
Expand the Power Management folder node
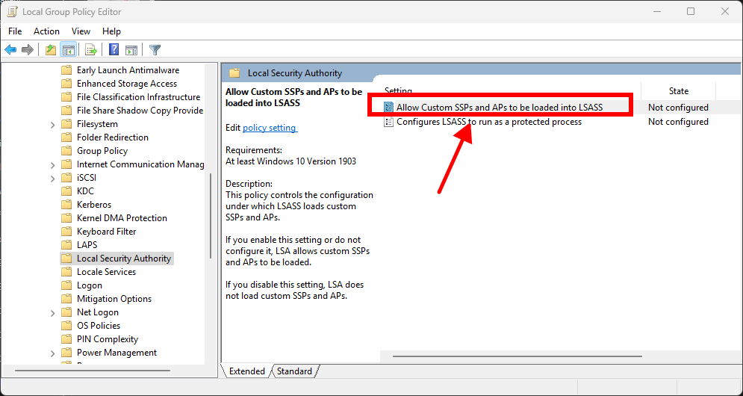click(x=53, y=353)
